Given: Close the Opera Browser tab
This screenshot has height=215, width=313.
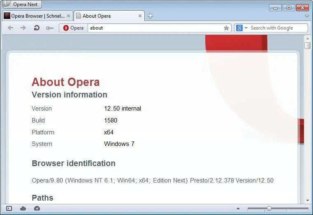Looking at the screenshot, I should 68,16.
